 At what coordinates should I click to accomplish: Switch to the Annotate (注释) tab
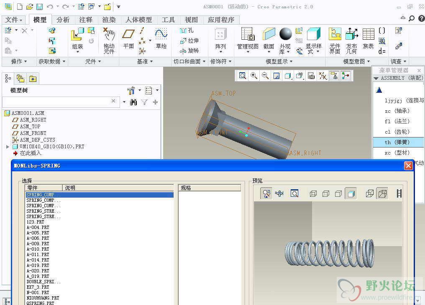86,20
